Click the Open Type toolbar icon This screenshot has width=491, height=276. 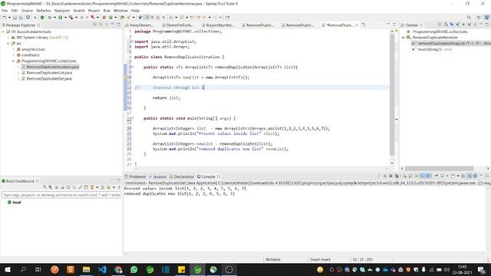click(122, 18)
